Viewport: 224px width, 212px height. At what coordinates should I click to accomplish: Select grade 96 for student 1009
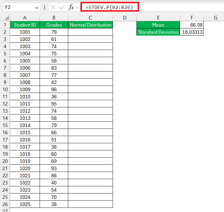(x=54, y=89)
